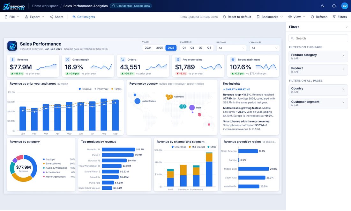Select year 2024
351x211 pixels.
(x=148, y=48)
